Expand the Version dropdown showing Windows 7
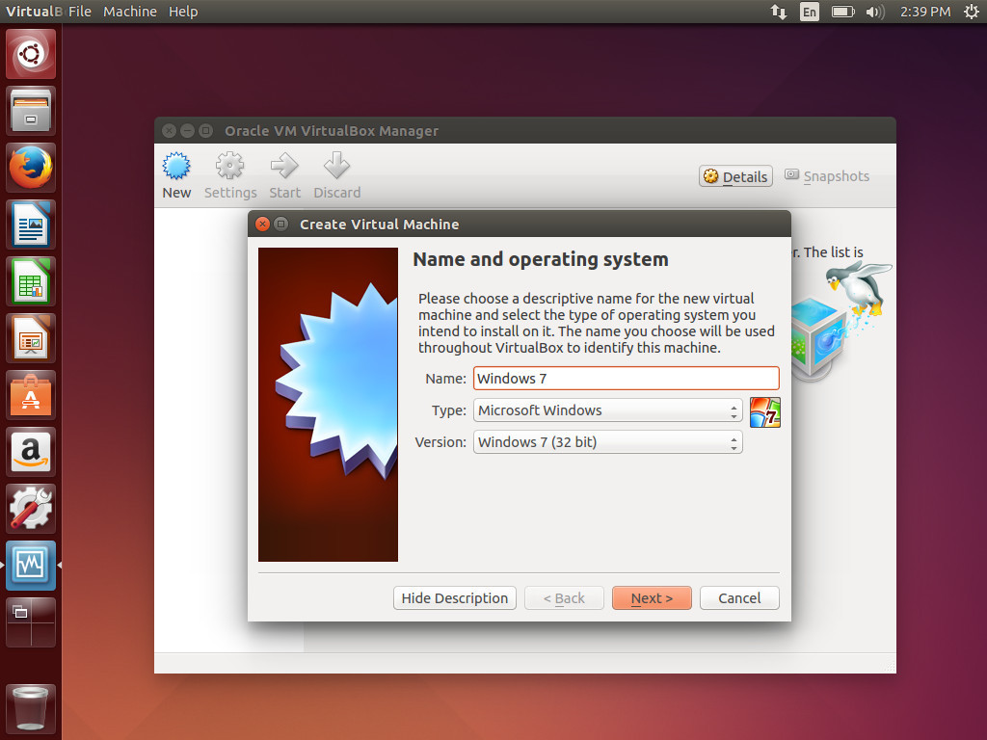The width and height of the screenshot is (987, 740). pos(607,442)
